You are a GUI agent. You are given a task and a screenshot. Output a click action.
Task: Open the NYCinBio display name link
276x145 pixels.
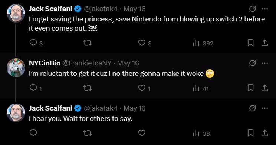(x=45, y=63)
